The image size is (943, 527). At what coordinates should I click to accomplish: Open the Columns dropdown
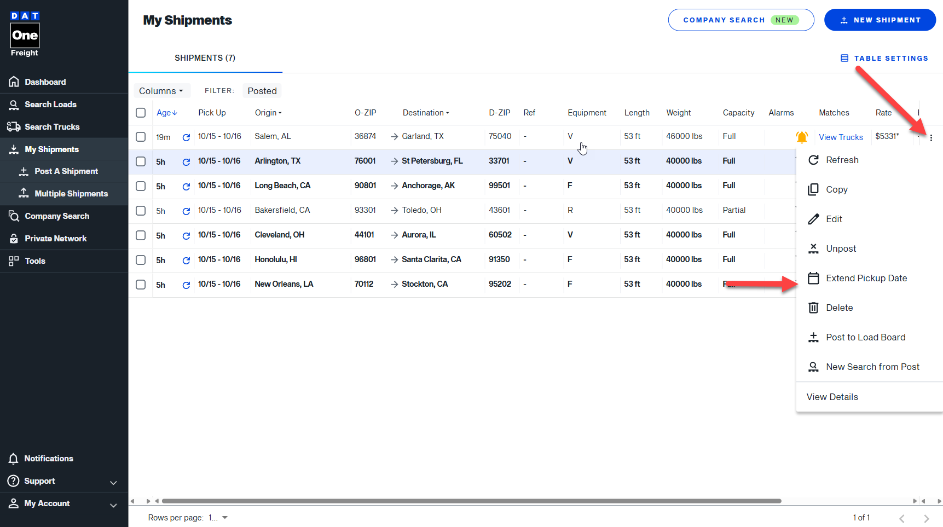(161, 91)
